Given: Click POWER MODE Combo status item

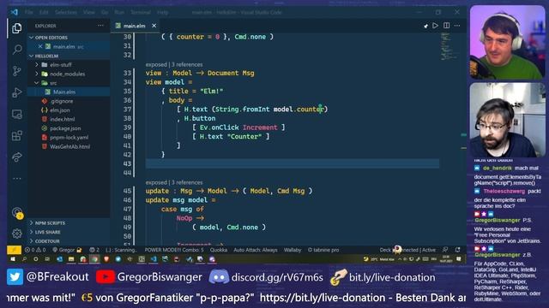Looking at the screenshot, I should click(174, 250).
